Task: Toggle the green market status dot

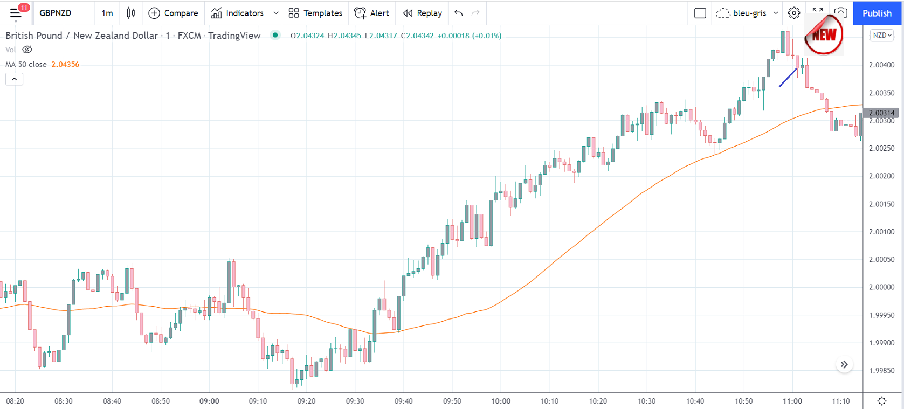Action: tap(275, 36)
